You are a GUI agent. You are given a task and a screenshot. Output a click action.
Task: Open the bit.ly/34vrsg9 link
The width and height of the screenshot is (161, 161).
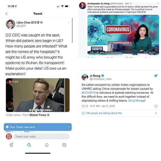tap(137, 101)
